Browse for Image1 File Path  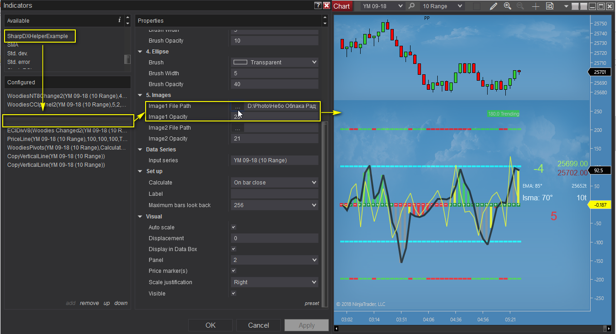point(237,106)
